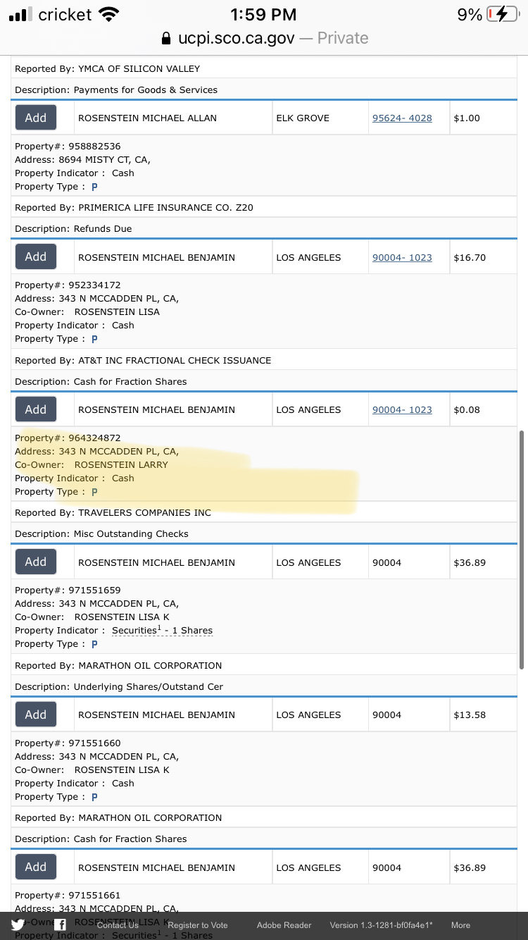Viewport: 528px width, 940px height.
Task: Select Address: 8694 MISTY CT, CA,
Action: click(x=82, y=160)
